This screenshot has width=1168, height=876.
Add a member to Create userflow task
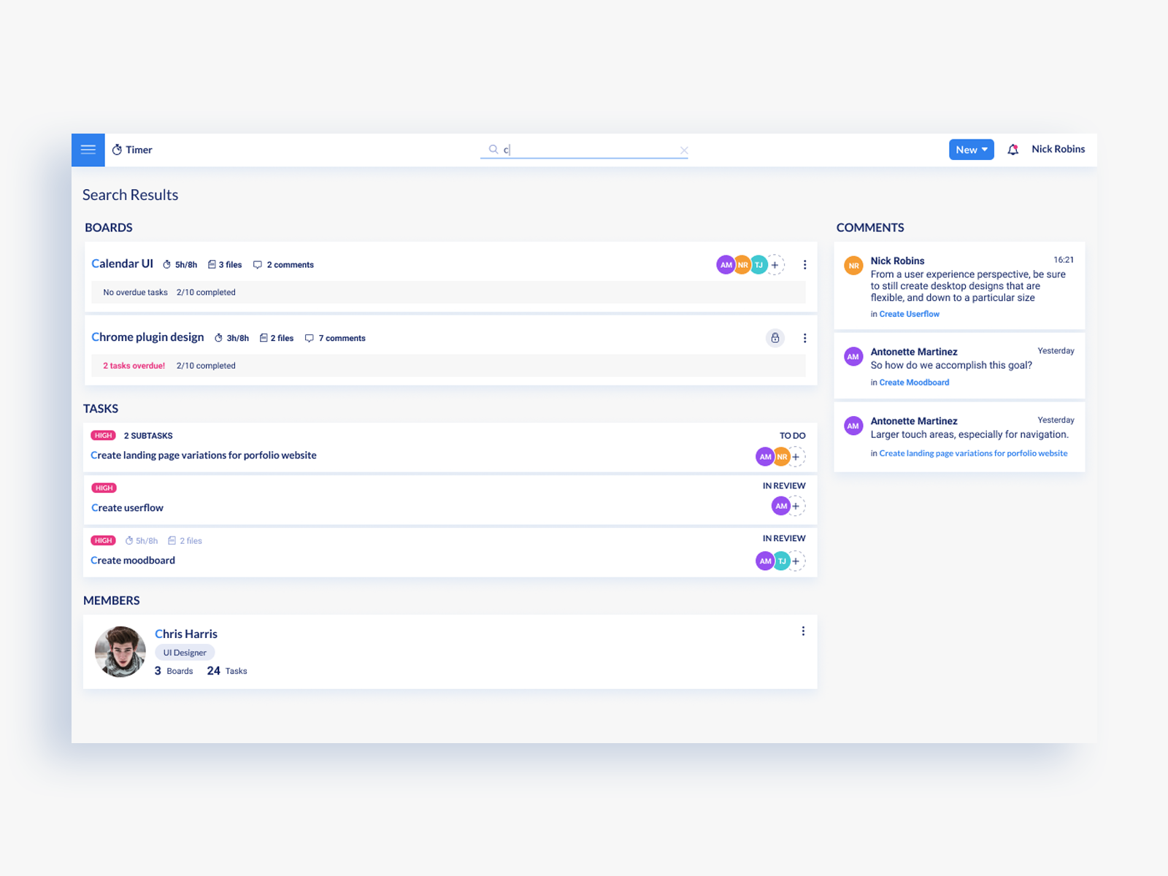[796, 506]
